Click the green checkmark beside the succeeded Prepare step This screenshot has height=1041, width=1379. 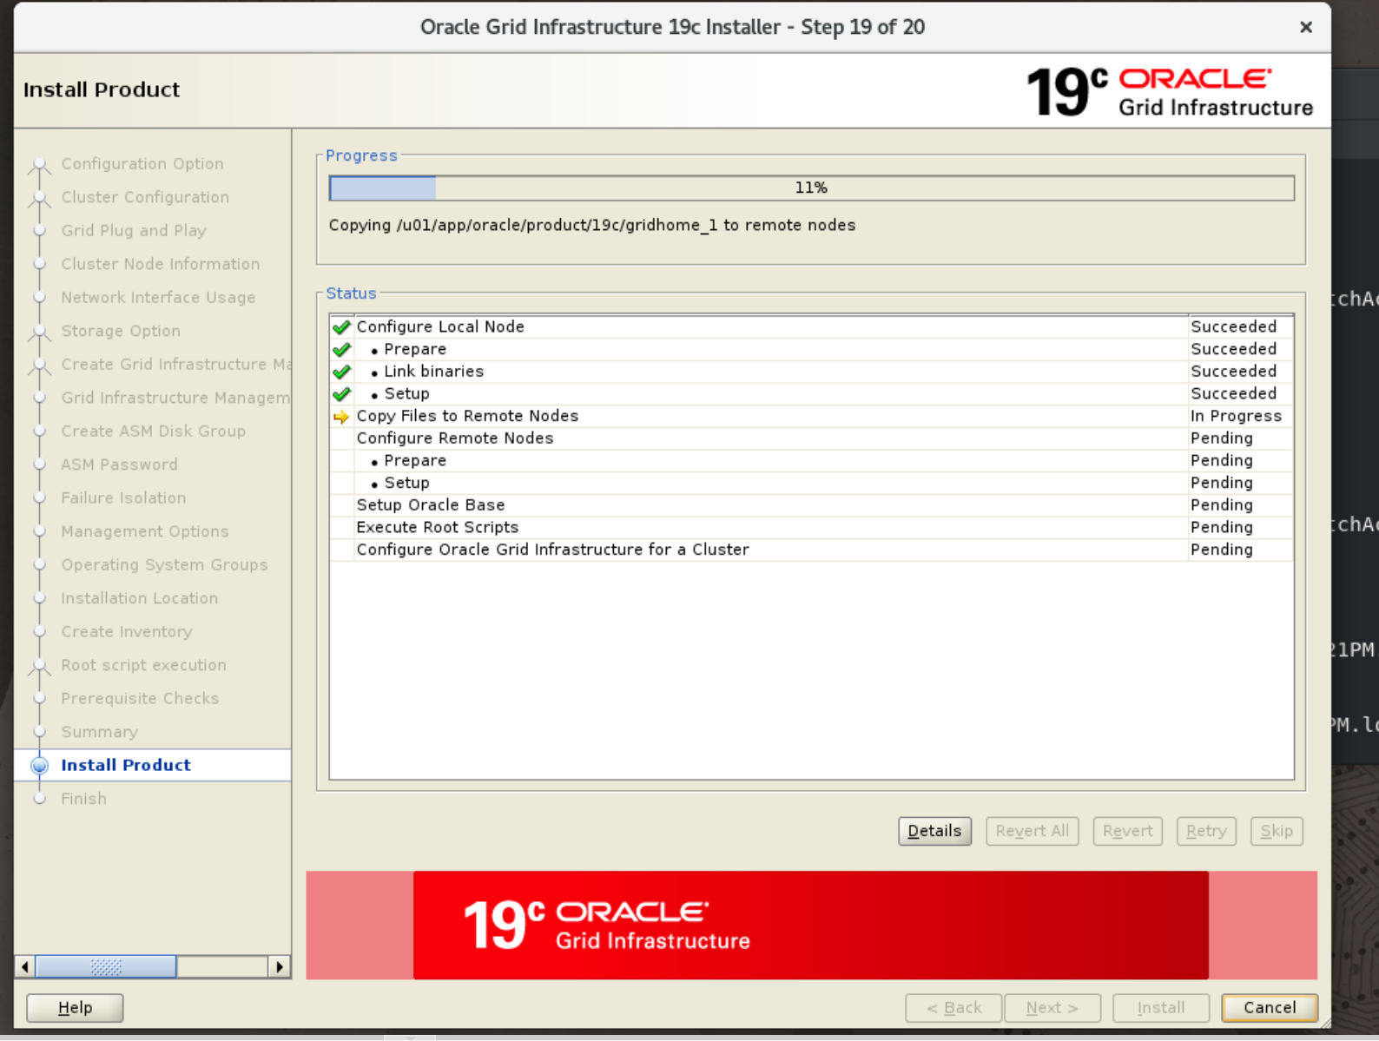[x=341, y=349]
